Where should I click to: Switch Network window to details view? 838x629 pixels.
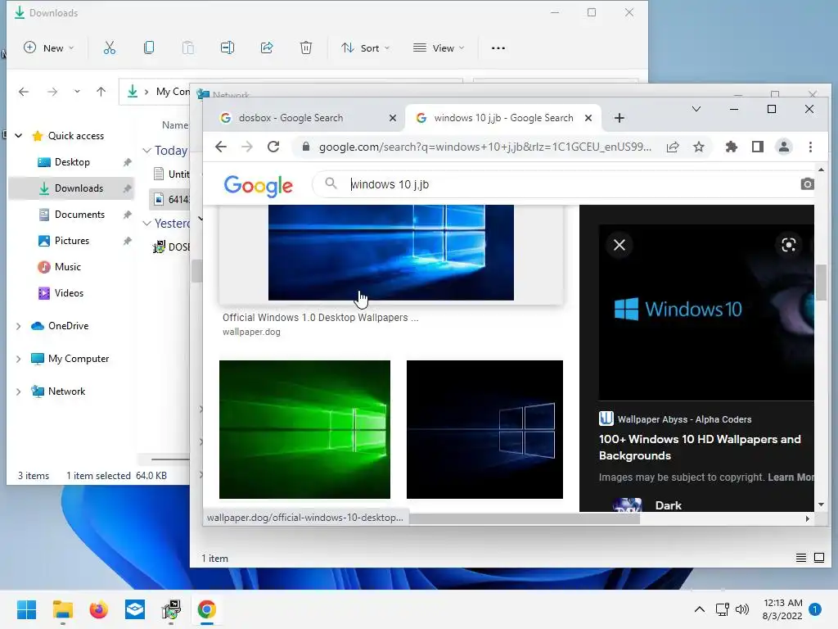tap(800, 559)
